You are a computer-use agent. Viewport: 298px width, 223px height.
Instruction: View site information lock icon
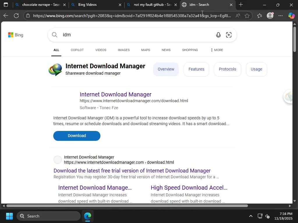[x=28, y=16]
